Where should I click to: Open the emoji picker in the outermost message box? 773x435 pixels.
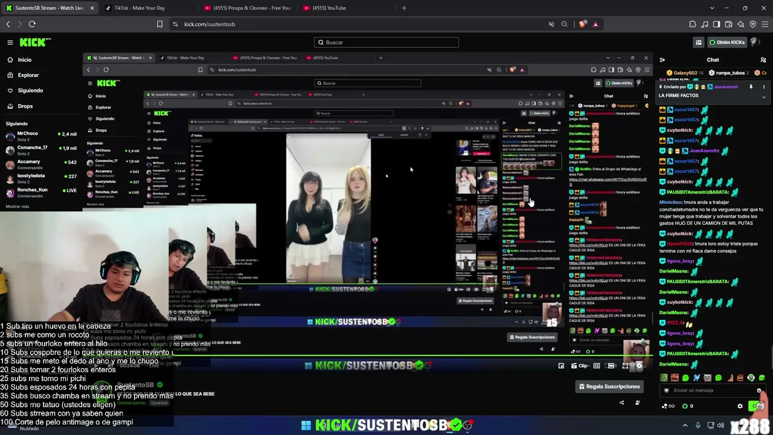(759, 390)
